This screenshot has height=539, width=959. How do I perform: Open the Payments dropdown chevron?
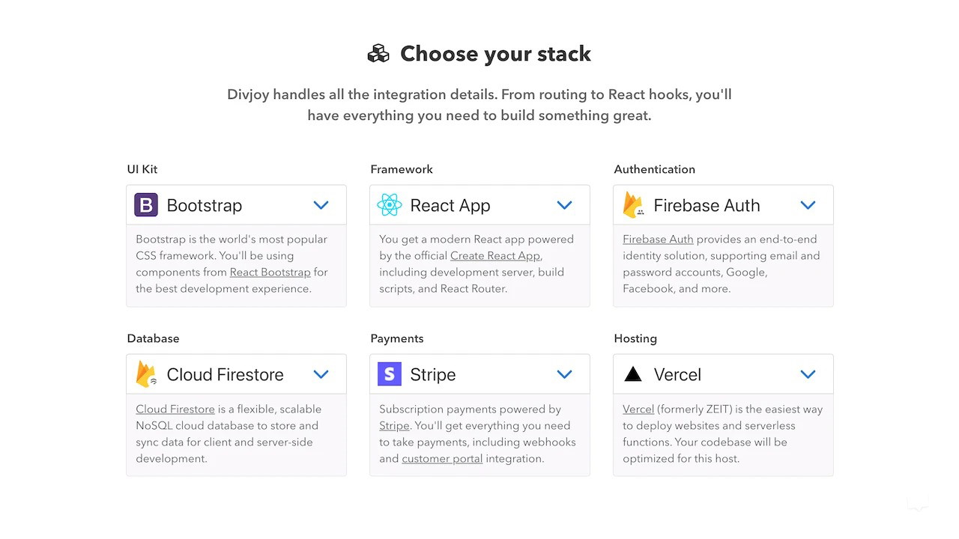tap(565, 374)
